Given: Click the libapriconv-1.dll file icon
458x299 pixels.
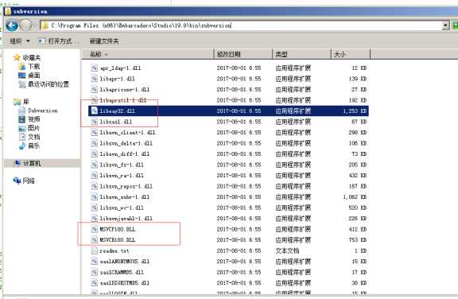Looking at the screenshot, I should tap(94, 89).
